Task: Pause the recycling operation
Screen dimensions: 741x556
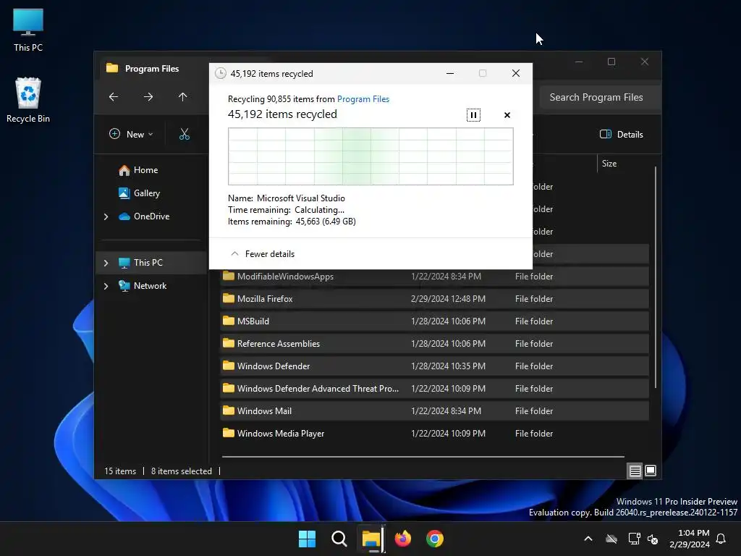Action: [x=473, y=115]
